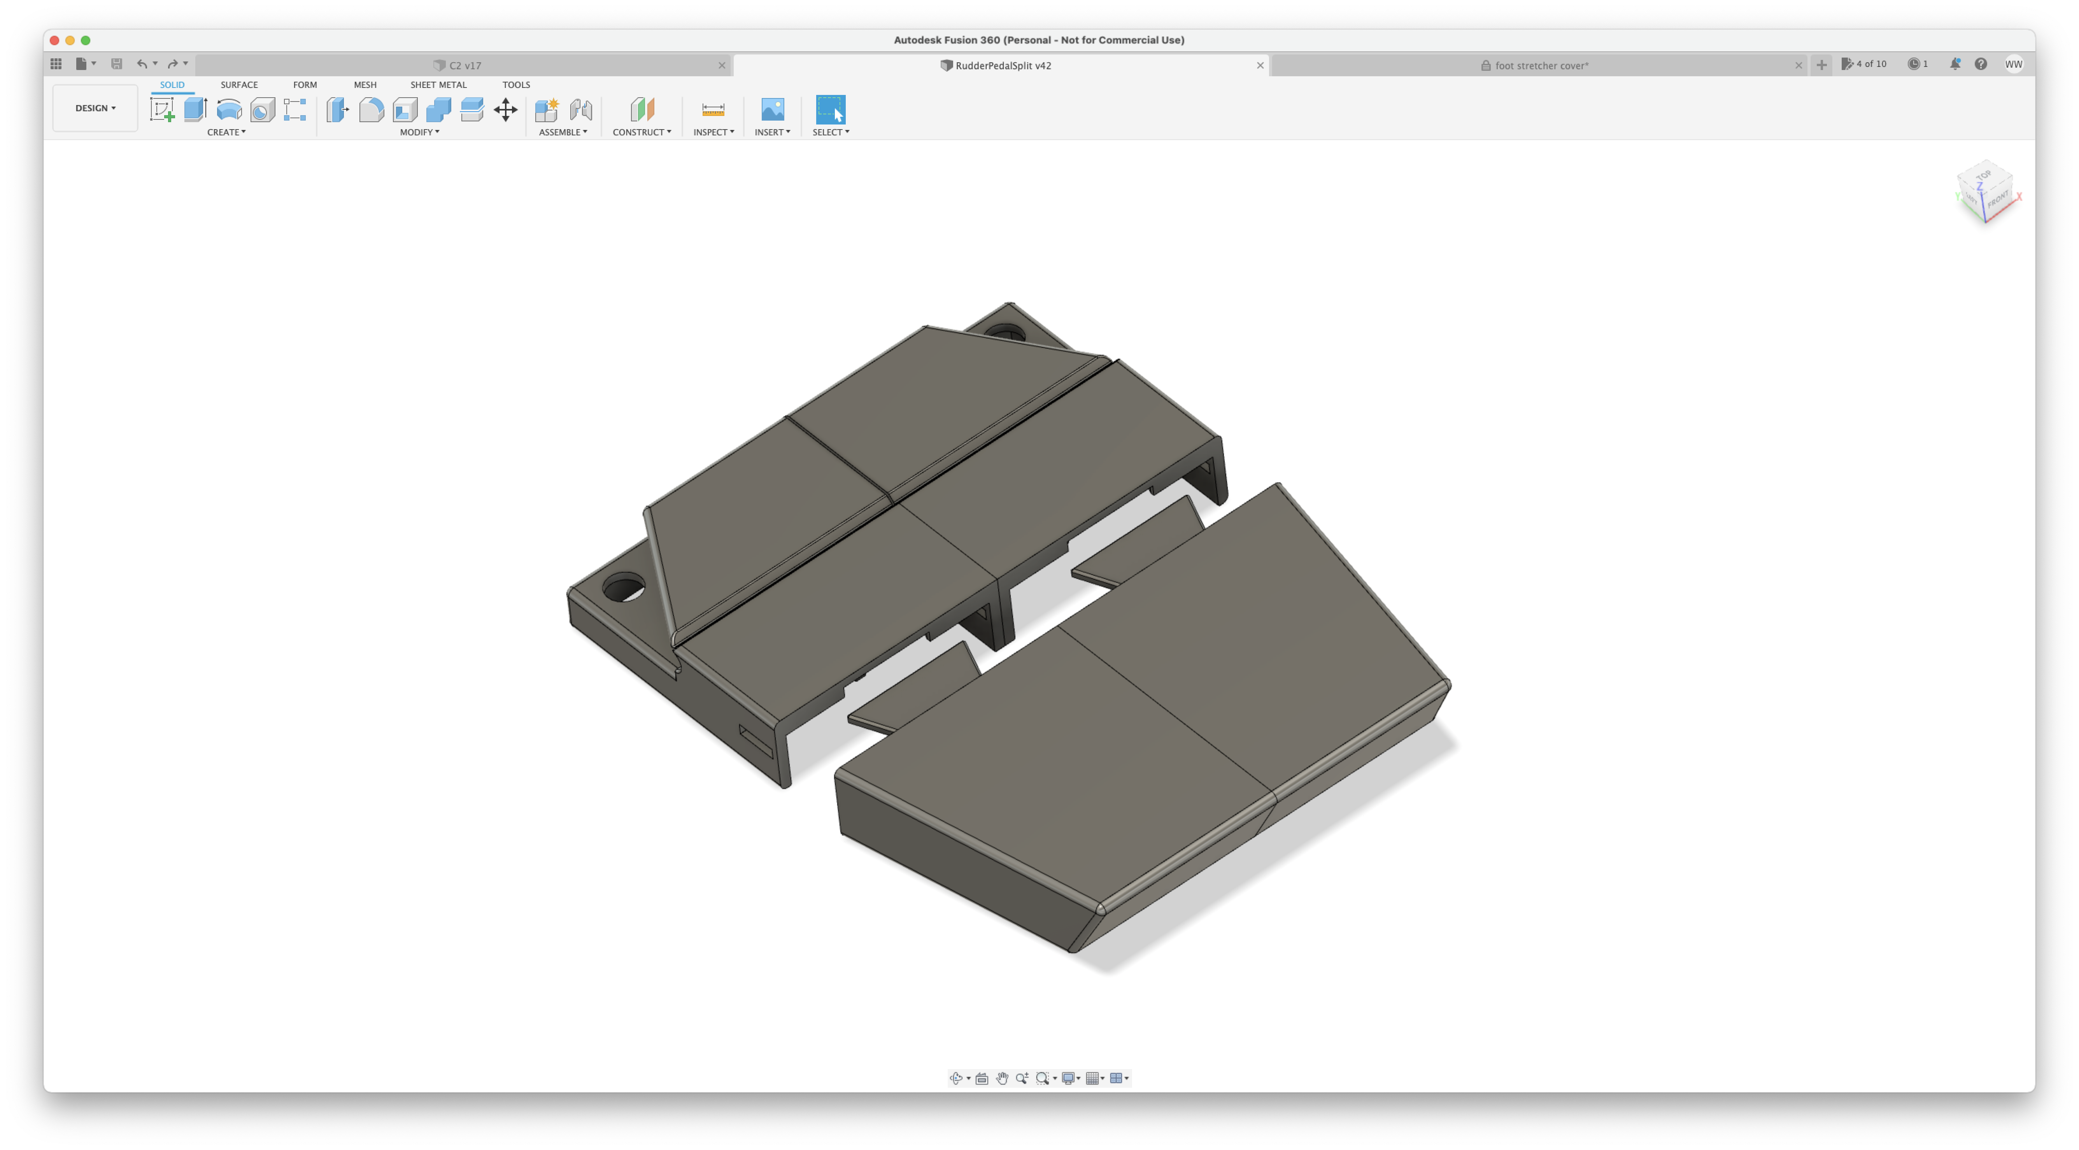Select the Create Sketch tool
The image size is (2079, 1150).
tap(162, 109)
